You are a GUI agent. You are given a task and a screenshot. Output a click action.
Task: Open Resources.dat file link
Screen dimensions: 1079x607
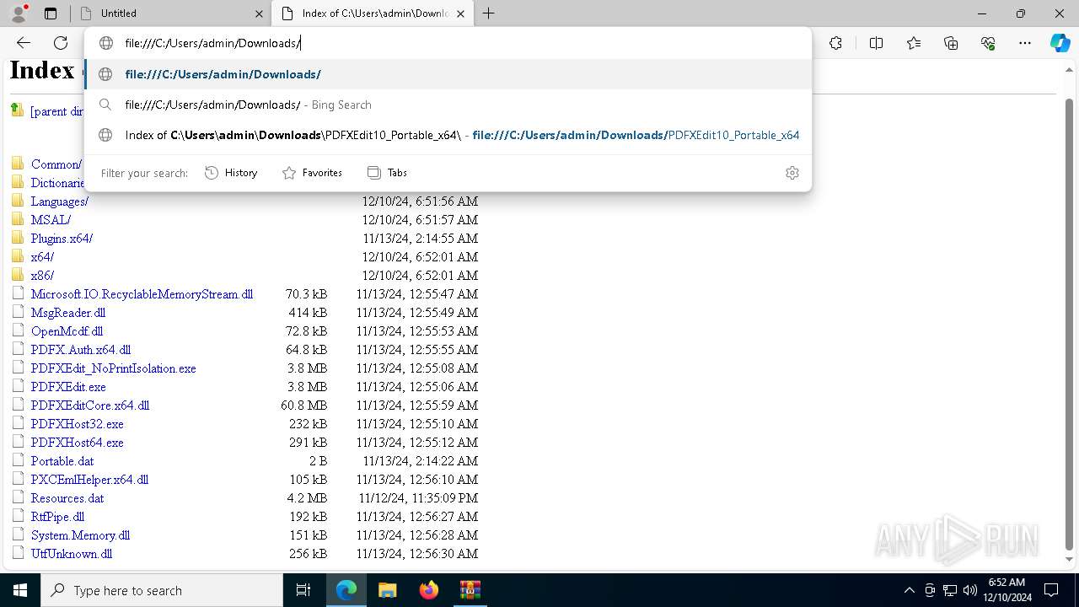67,498
